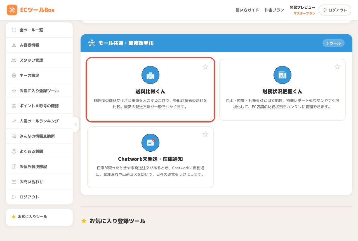Click the モール共通・業務効率化 section heading
Image resolution: width=358 pixels, height=241 pixels.
126,43
